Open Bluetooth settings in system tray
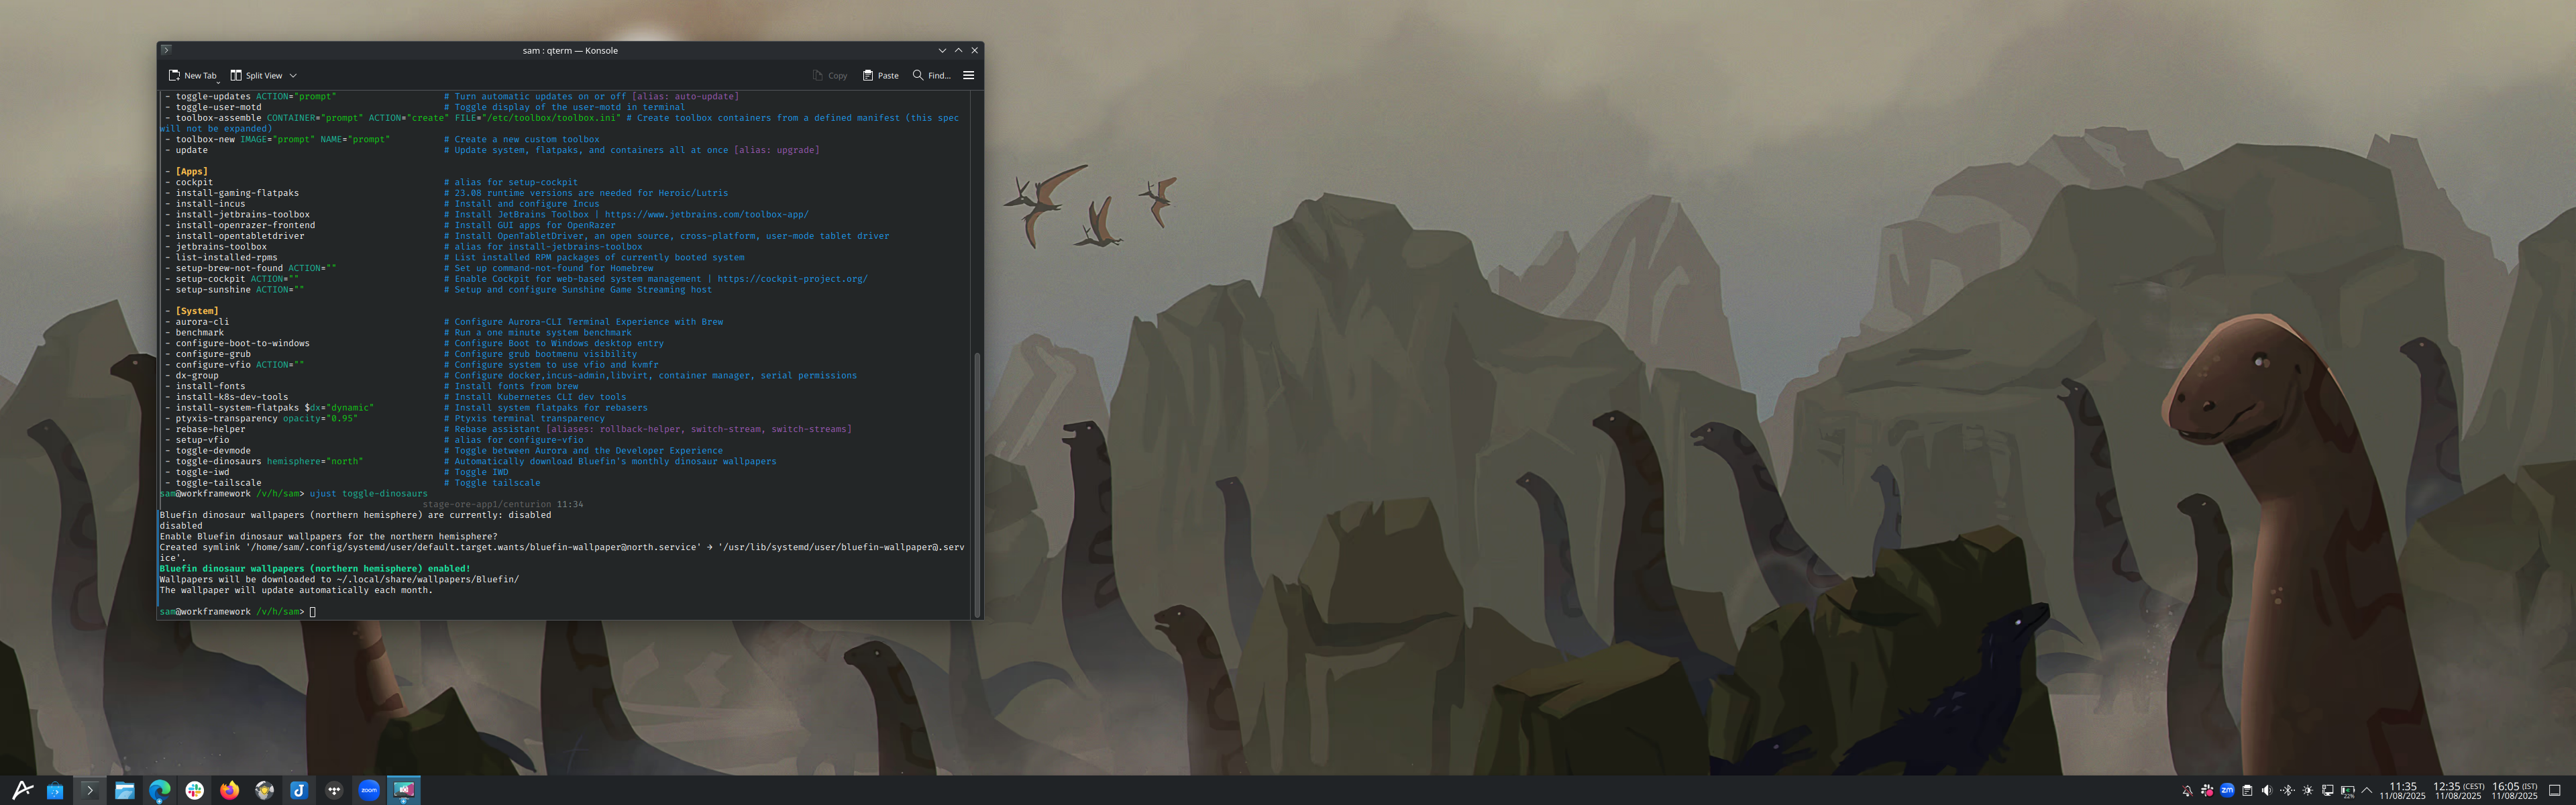 (2288, 790)
